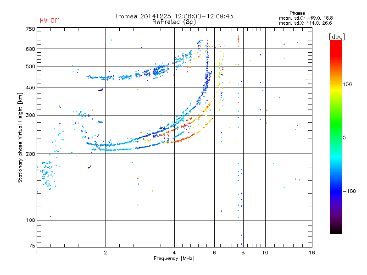Click the title 'Tromsø 20141225 12:08:00-12:09:43'
This screenshot has height=275, width=367.
(x=174, y=16)
